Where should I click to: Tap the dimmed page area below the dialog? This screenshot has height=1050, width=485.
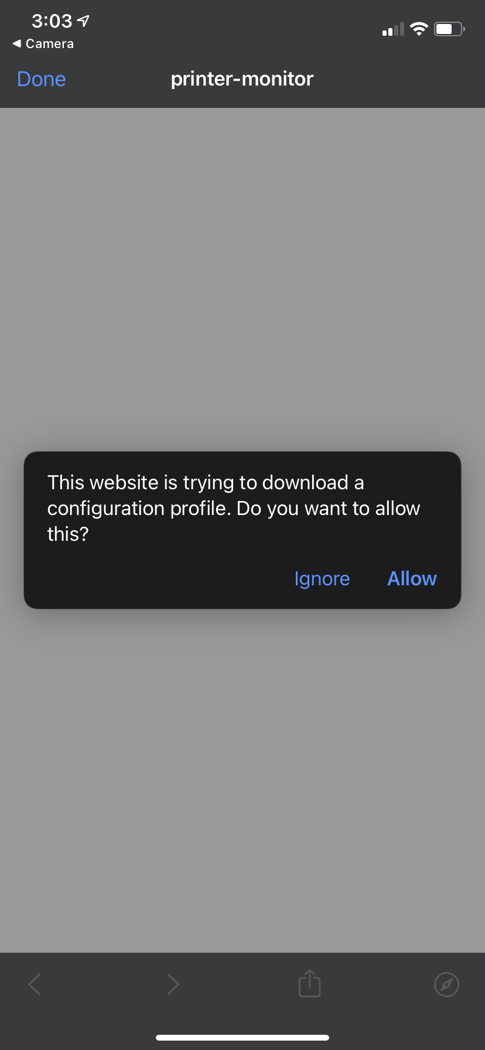pyautogui.click(x=243, y=780)
